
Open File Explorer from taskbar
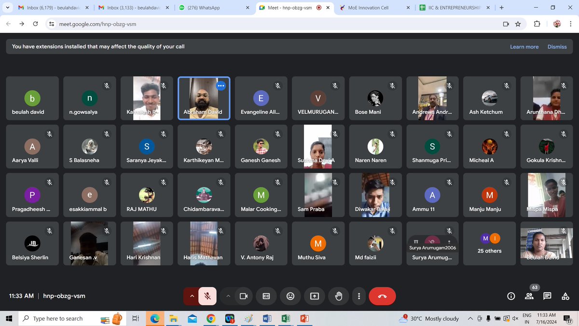coord(174,318)
